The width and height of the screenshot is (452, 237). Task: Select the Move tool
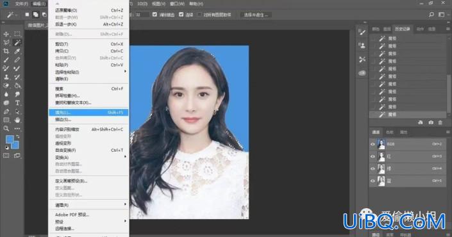click(x=6, y=34)
